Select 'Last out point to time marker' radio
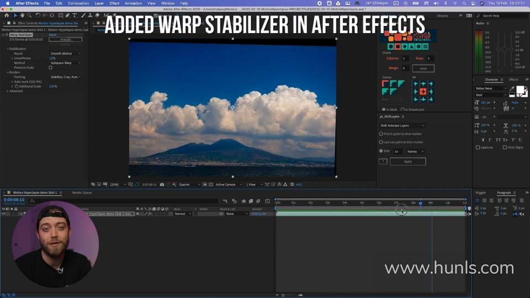The width and height of the screenshot is (530, 298). click(381, 142)
